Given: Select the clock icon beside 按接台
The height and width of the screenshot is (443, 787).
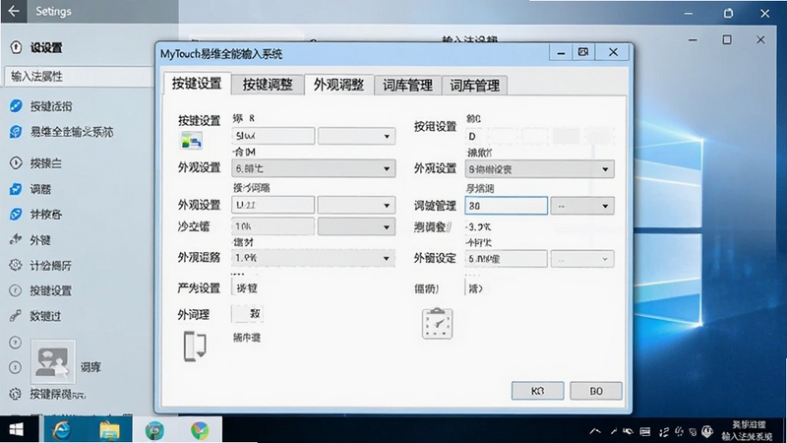Looking at the screenshot, I should point(16,162).
